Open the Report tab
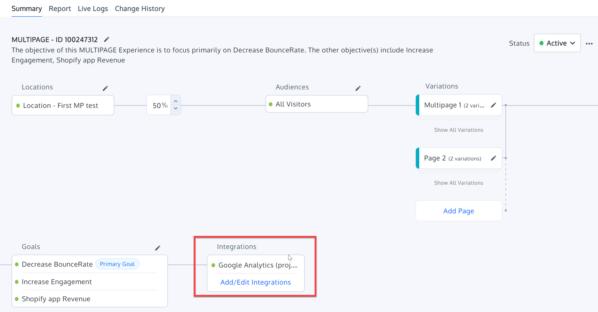Image resolution: width=598 pixels, height=312 pixels. point(60,9)
